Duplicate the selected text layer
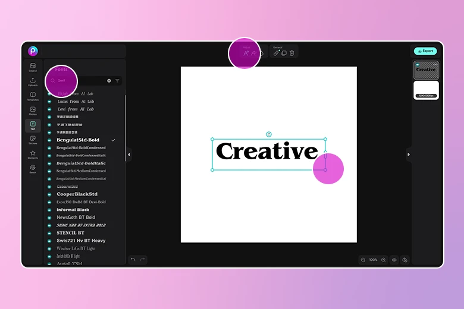The width and height of the screenshot is (464, 309). [x=284, y=53]
